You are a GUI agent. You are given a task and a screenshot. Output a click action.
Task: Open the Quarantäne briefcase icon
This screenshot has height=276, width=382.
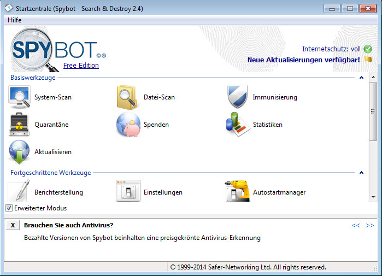[19, 124]
